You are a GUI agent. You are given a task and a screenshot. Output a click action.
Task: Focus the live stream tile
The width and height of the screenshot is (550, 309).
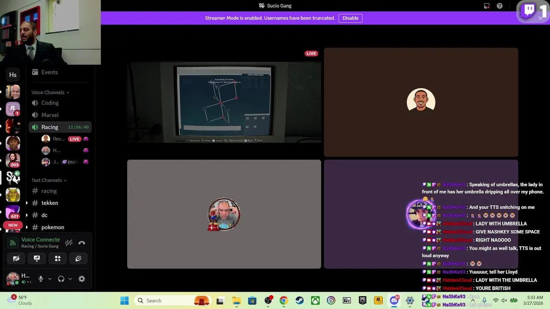pyautogui.click(x=224, y=102)
